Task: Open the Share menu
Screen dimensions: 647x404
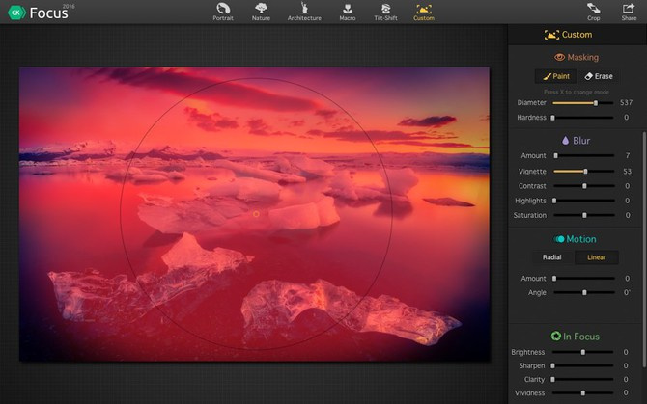Action: (629, 12)
